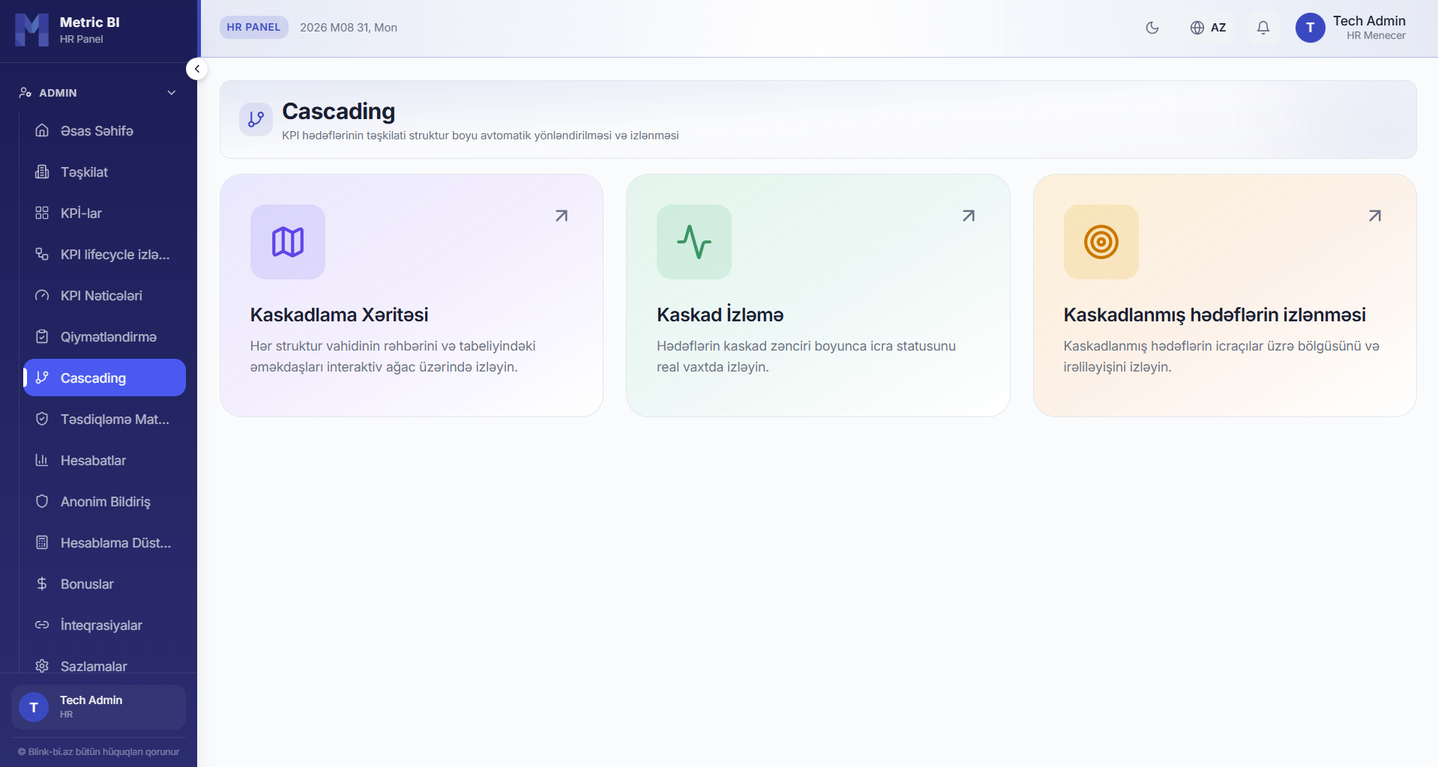Screen dimensions: 1438x767
Task: Open Bonuslar dollar icon
Action: click(x=42, y=583)
